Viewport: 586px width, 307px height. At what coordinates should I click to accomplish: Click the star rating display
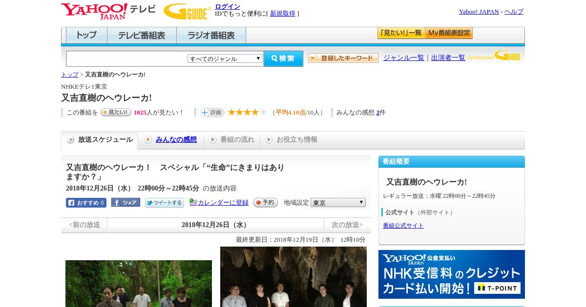[247, 113]
